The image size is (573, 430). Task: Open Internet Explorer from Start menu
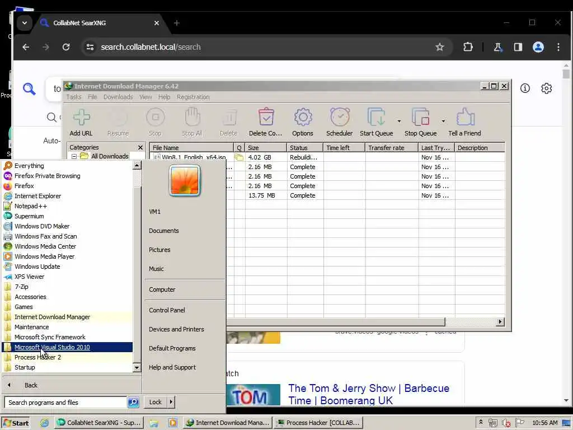tap(68, 196)
